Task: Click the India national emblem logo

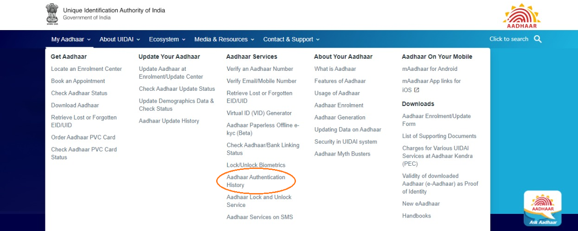Action: (51, 14)
